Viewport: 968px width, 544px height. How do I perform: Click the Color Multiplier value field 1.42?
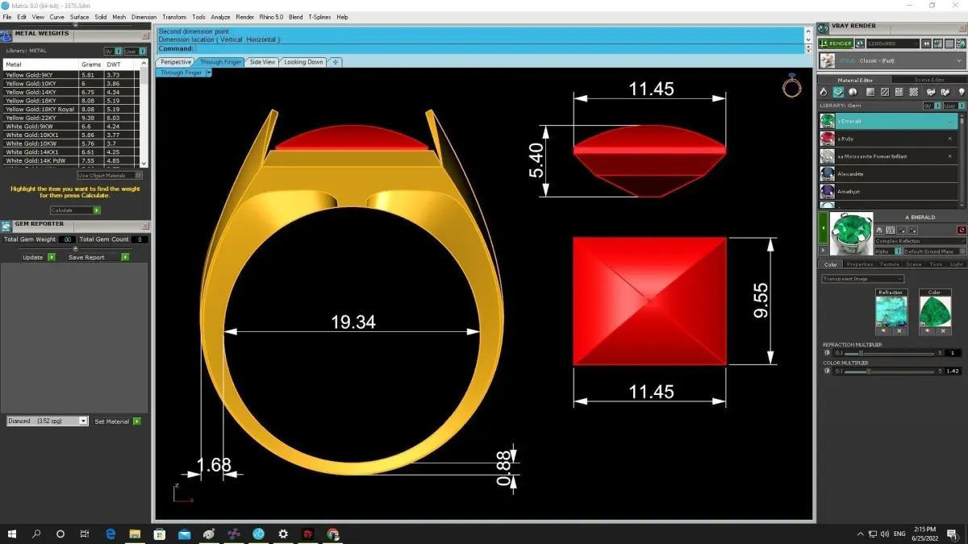(x=953, y=372)
